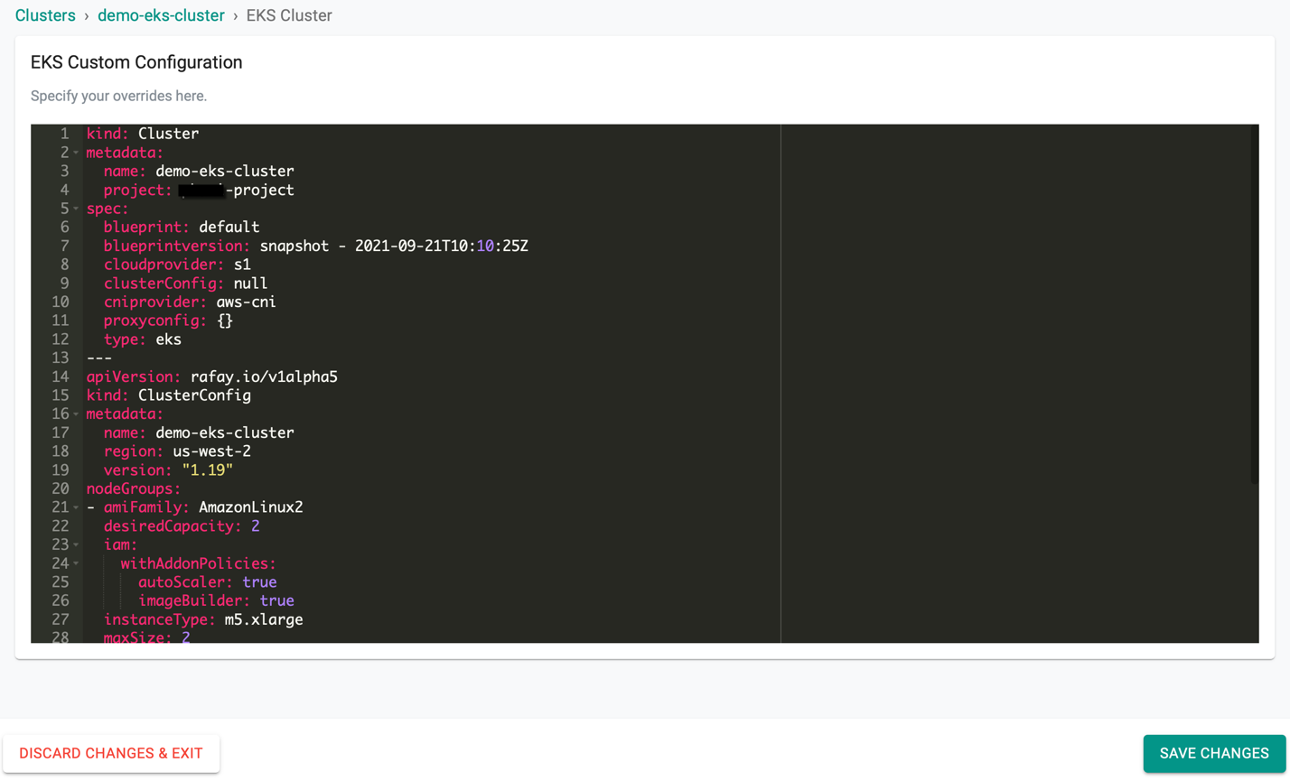Click the 'project:' line text
The height and width of the screenshot is (781, 1290).
(x=199, y=190)
